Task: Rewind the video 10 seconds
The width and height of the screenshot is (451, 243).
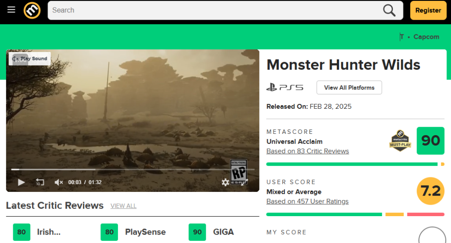Action: (x=40, y=182)
